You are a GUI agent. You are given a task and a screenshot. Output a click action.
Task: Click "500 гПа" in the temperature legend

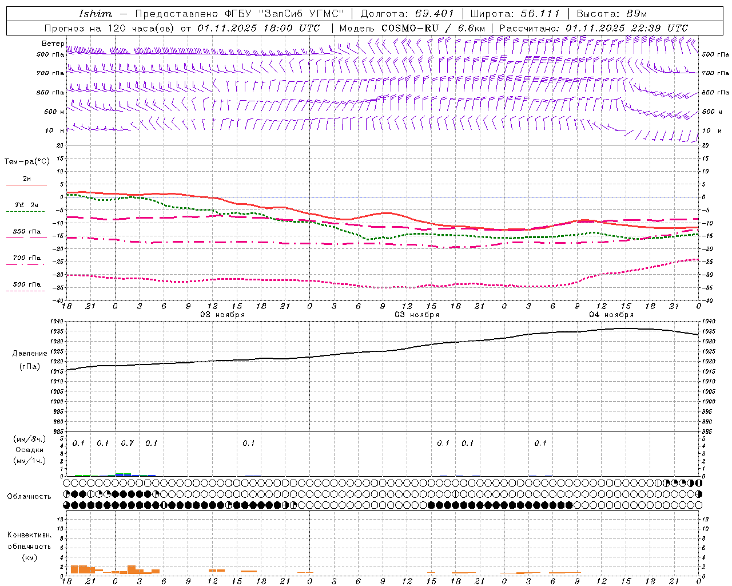27,284
